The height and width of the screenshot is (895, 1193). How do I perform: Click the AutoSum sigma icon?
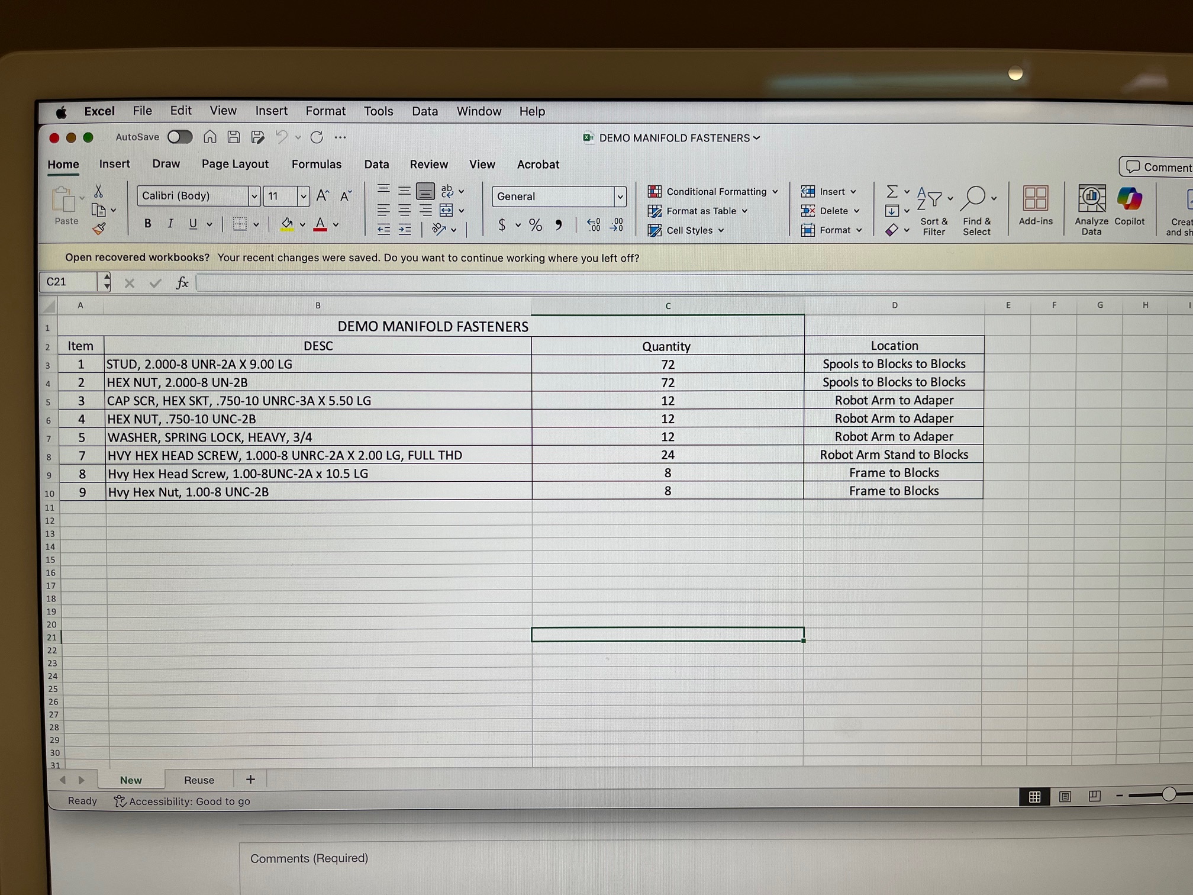(x=892, y=191)
